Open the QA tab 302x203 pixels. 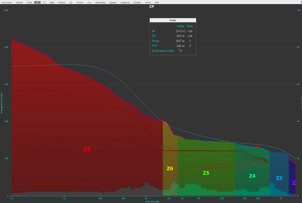coord(71,2)
